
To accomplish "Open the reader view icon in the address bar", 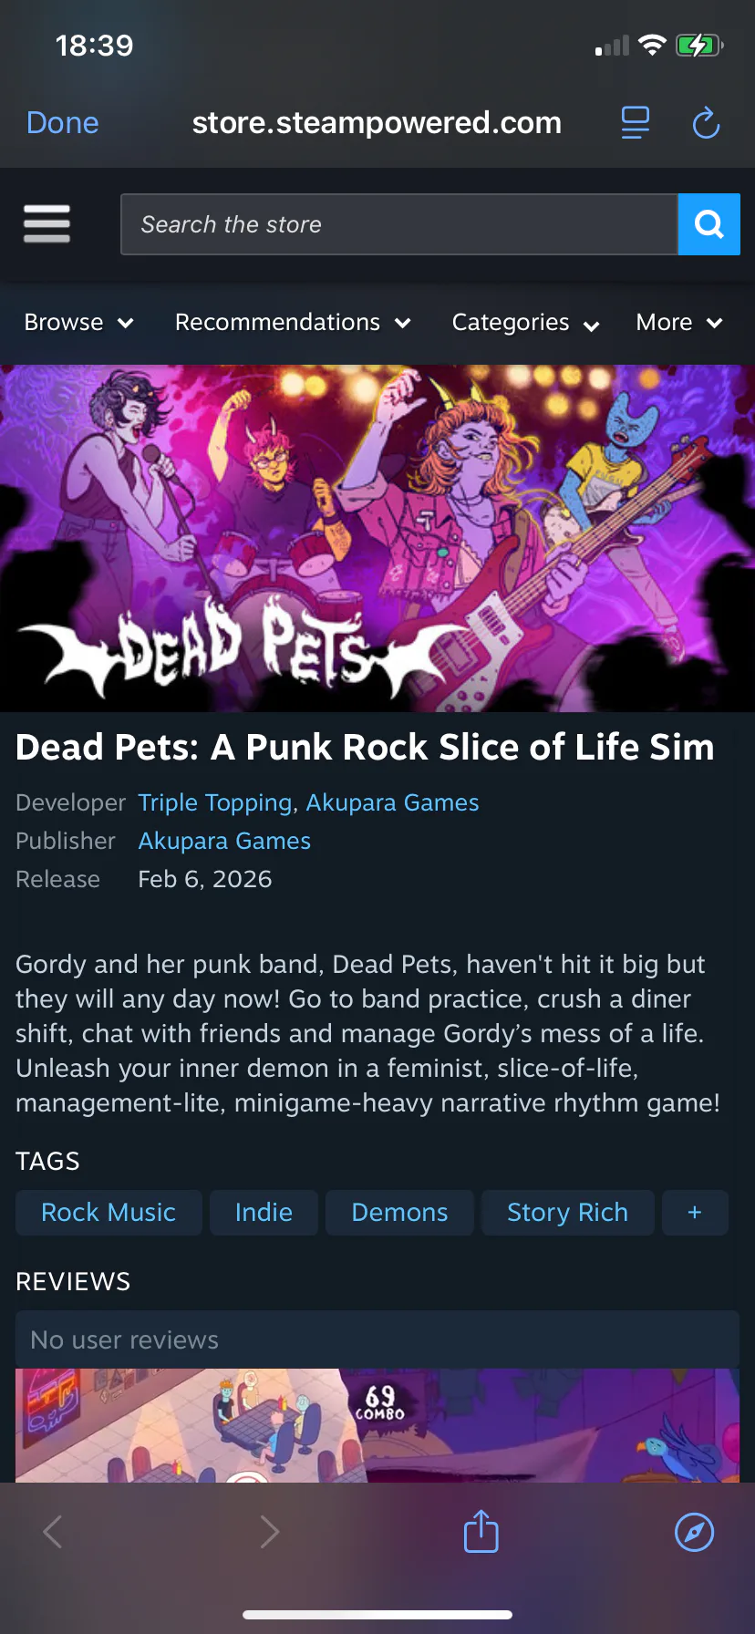I will point(636,123).
